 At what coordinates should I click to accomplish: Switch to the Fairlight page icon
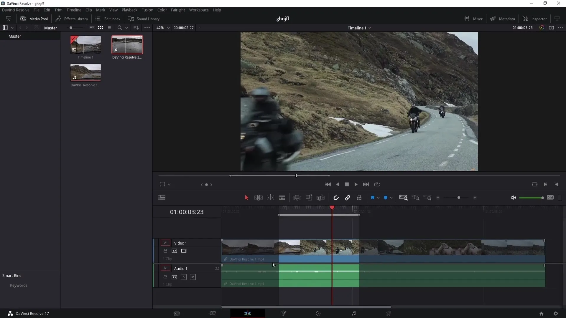click(x=353, y=313)
